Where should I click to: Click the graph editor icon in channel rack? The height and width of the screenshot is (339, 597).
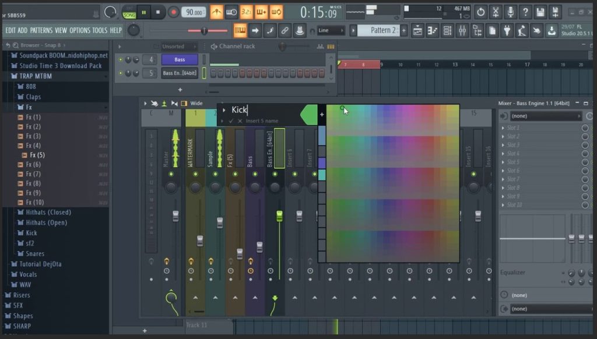point(320,47)
